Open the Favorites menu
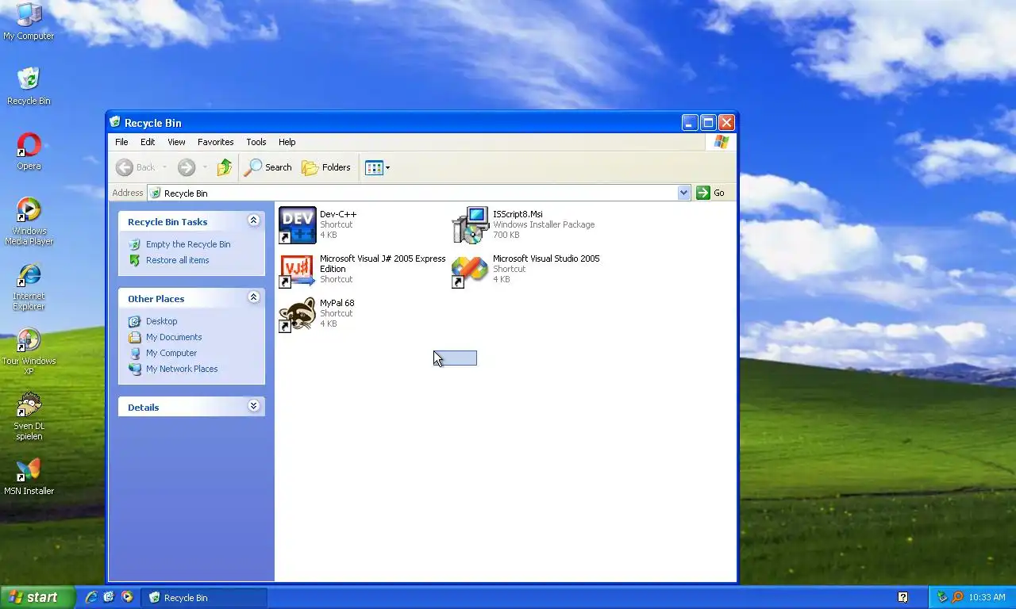This screenshot has height=609, width=1016. click(x=216, y=142)
